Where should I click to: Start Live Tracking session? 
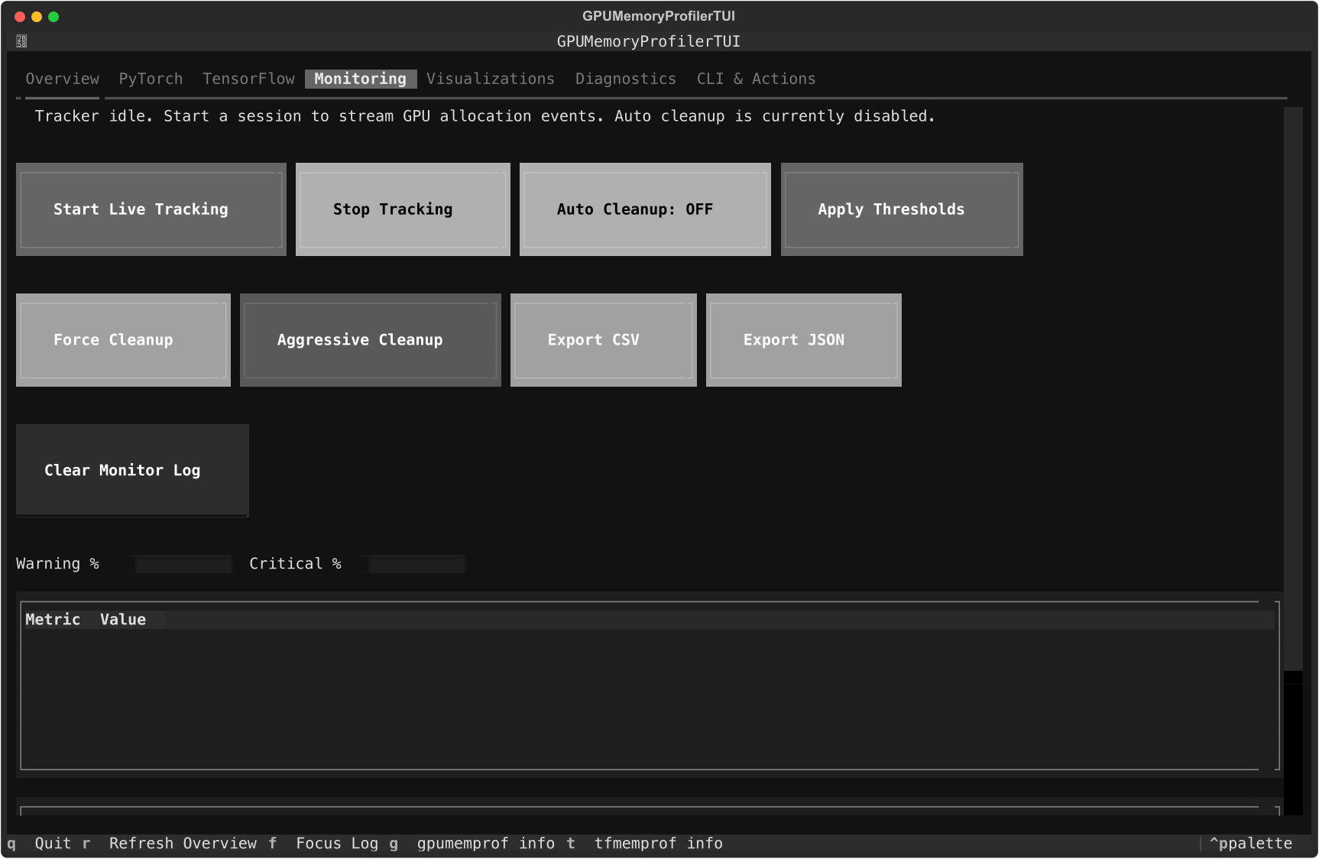click(x=151, y=209)
